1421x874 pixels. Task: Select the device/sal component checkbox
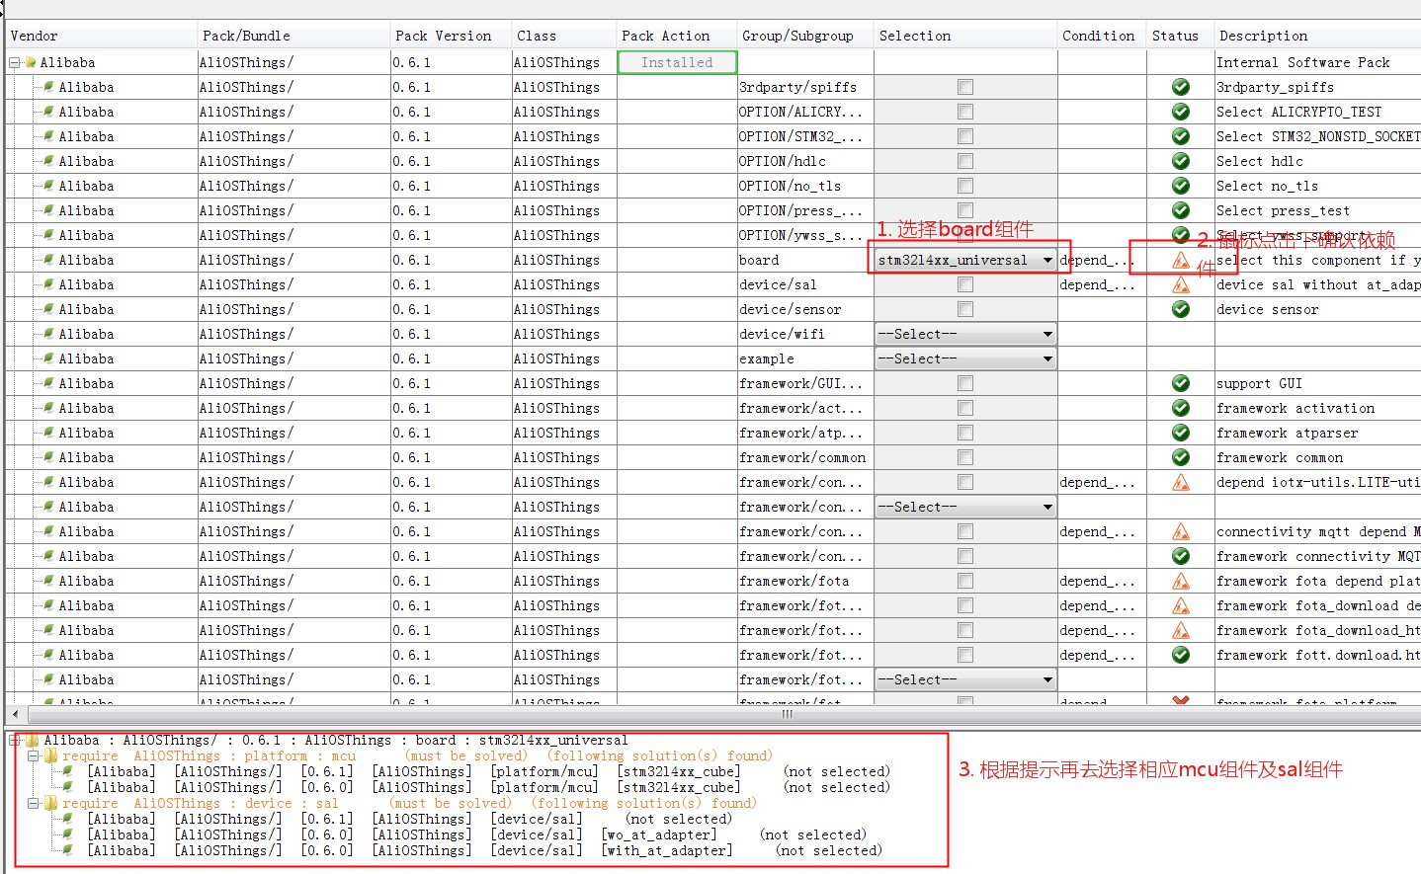pyautogui.click(x=965, y=284)
